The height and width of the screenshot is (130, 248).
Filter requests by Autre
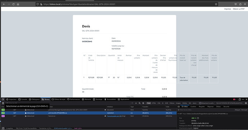point(194,103)
